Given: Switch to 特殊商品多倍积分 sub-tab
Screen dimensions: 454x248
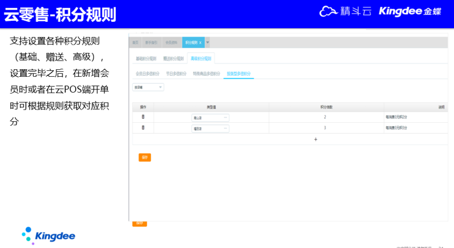Looking at the screenshot, I should tap(206, 74).
